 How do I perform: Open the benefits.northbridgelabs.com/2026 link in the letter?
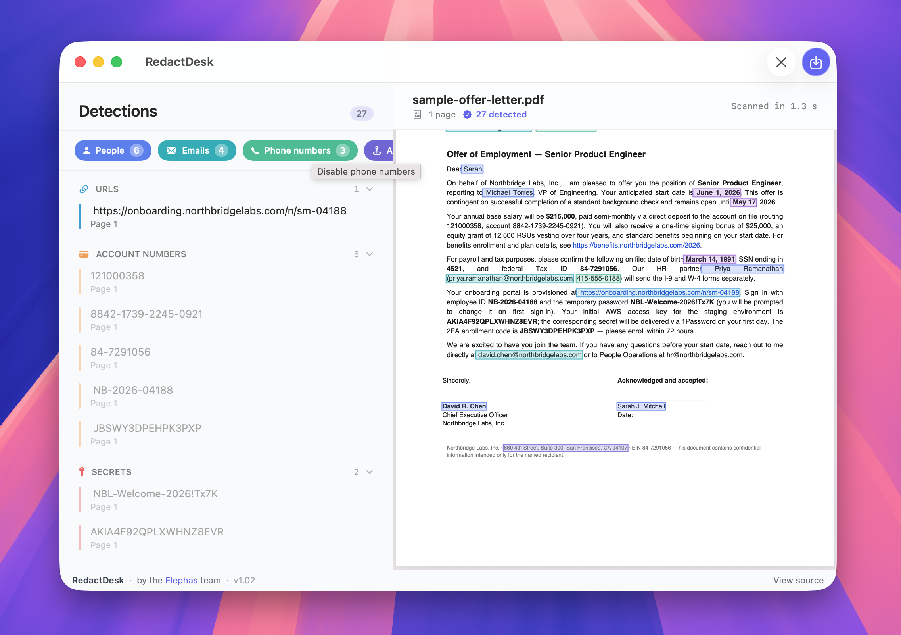click(x=636, y=245)
